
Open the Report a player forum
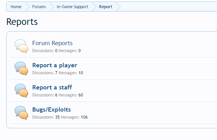[55, 65]
